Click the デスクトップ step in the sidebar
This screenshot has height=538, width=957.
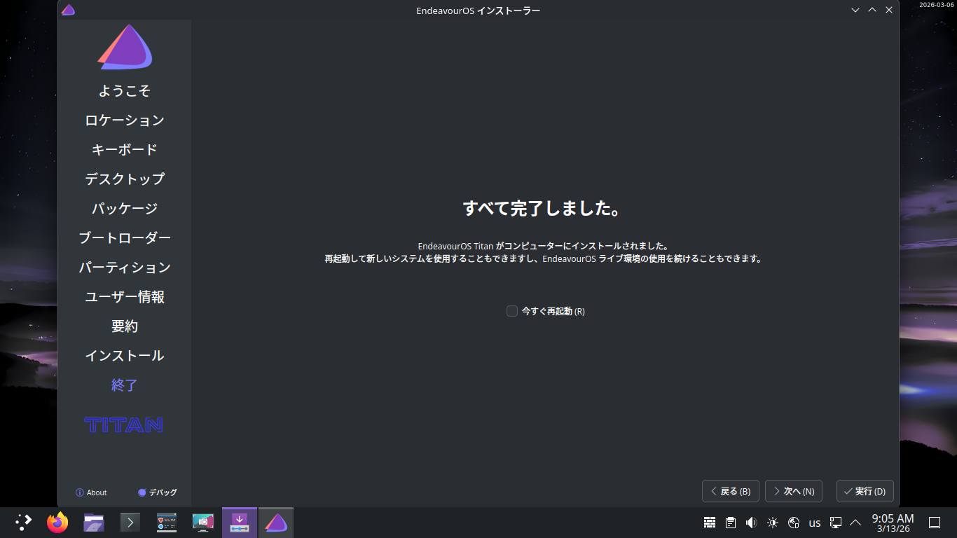click(x=125, y=179)
